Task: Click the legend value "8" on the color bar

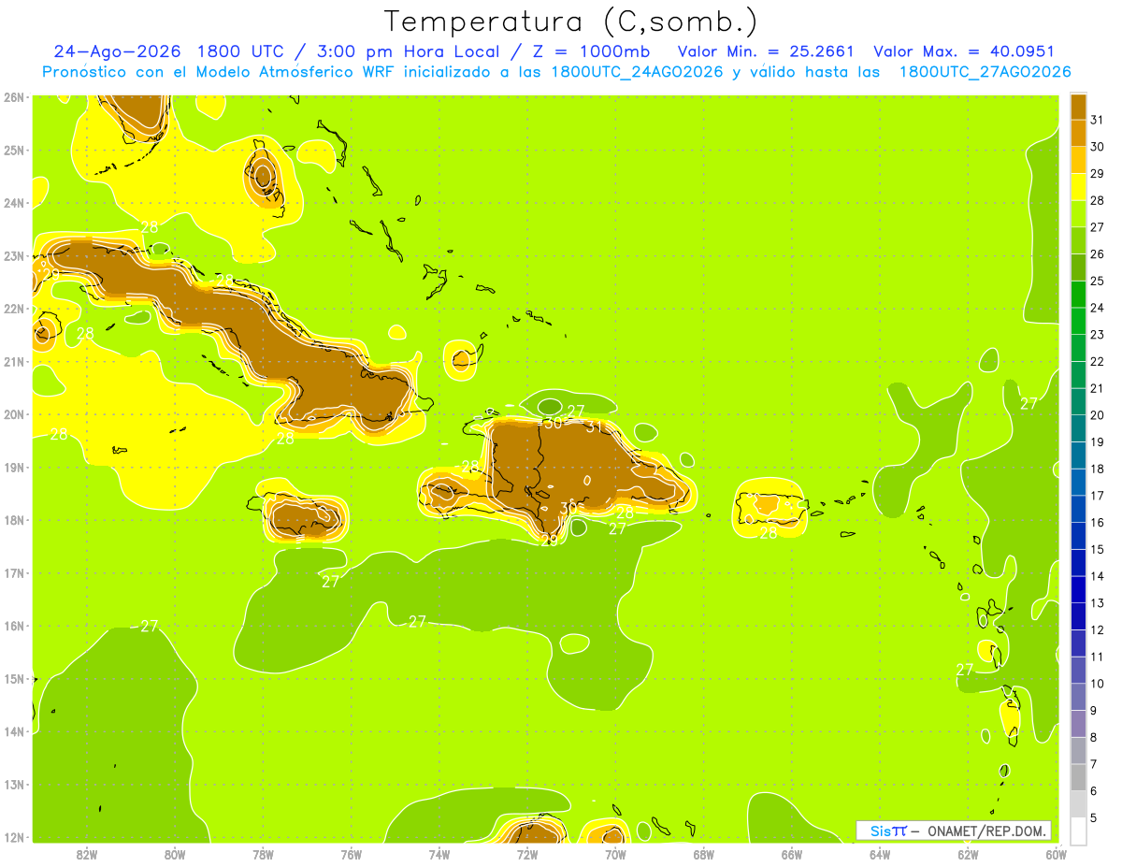Action: pyautogui.click(x=1094, y=737)
